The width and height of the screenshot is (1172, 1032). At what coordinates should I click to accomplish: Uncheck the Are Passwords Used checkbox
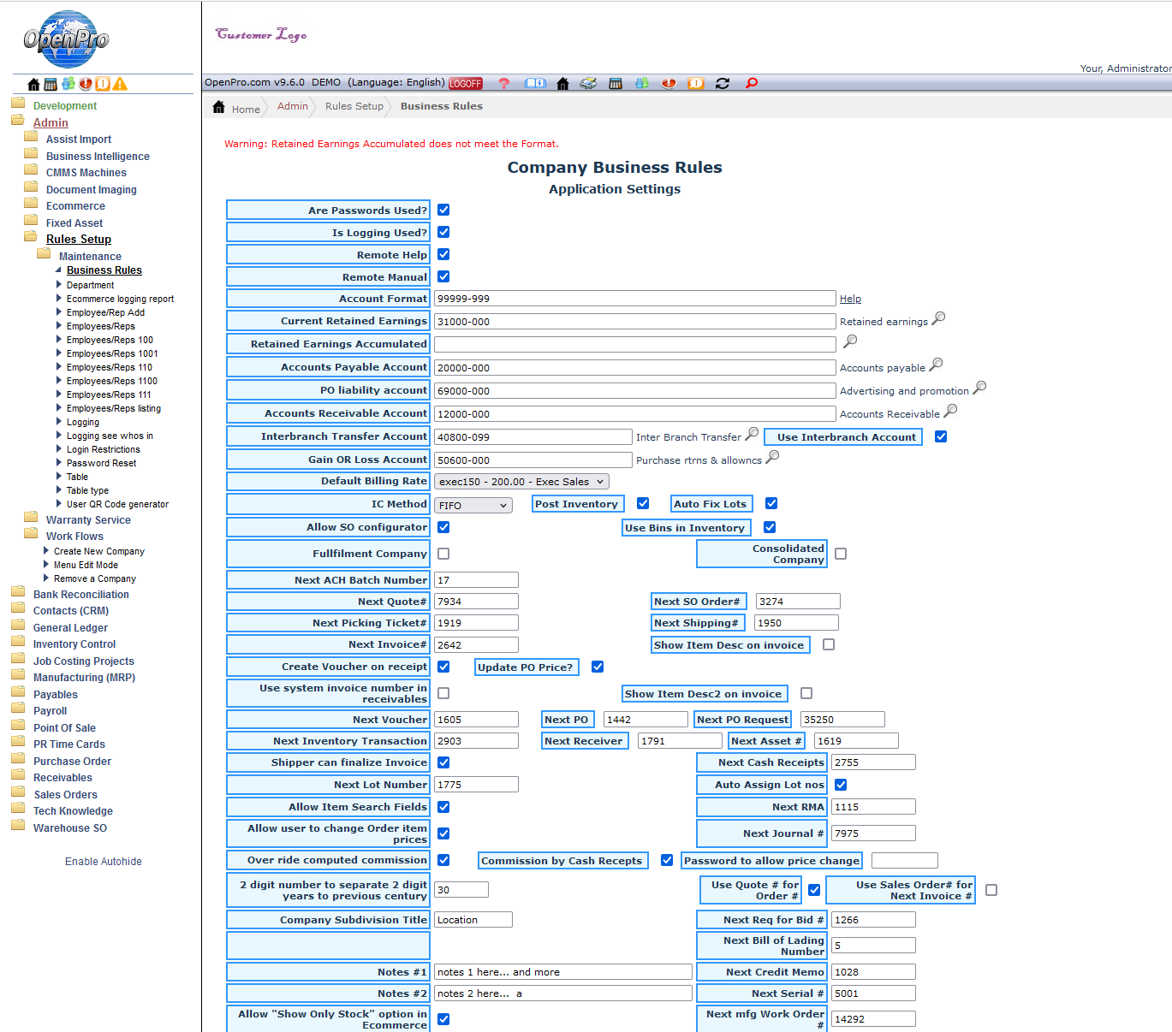coord(443,211)
